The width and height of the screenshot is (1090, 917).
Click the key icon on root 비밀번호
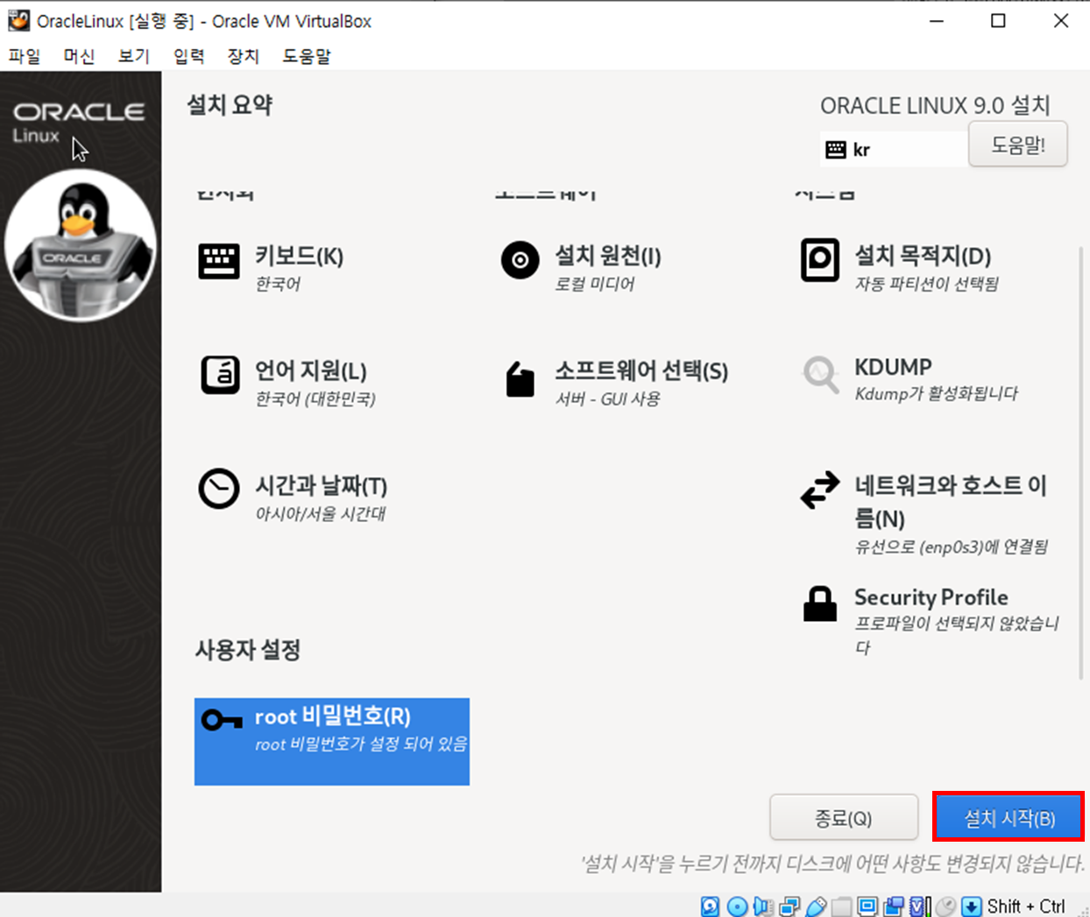(x=222, y=720)
